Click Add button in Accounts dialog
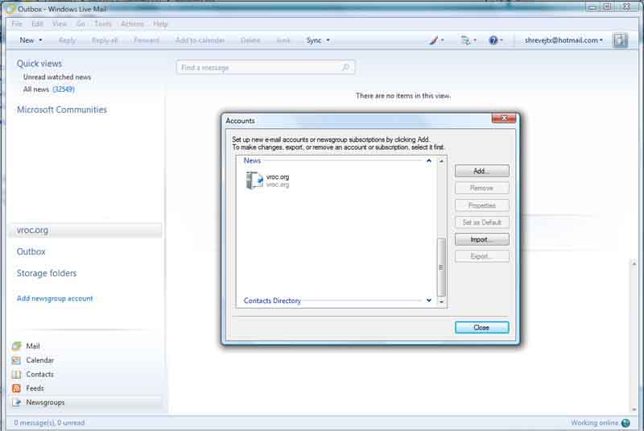 click(481, 171)
